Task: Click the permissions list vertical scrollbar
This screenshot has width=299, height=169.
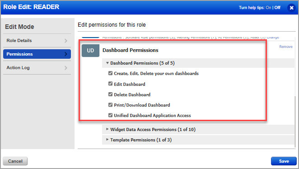Action: pos(295,122)
